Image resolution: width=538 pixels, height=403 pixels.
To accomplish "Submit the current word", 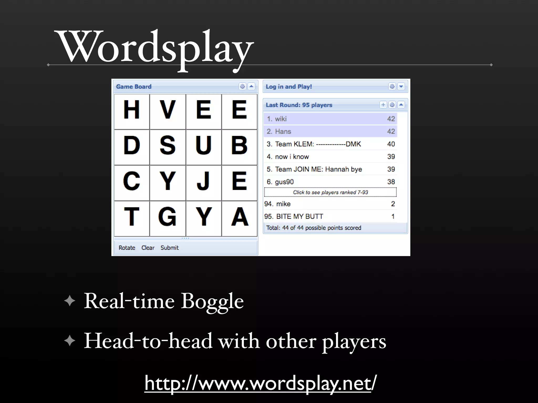I will [169, 248].
